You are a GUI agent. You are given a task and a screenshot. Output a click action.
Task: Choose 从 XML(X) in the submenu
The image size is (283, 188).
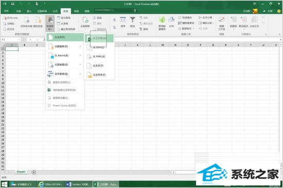(x=99, y=57)
